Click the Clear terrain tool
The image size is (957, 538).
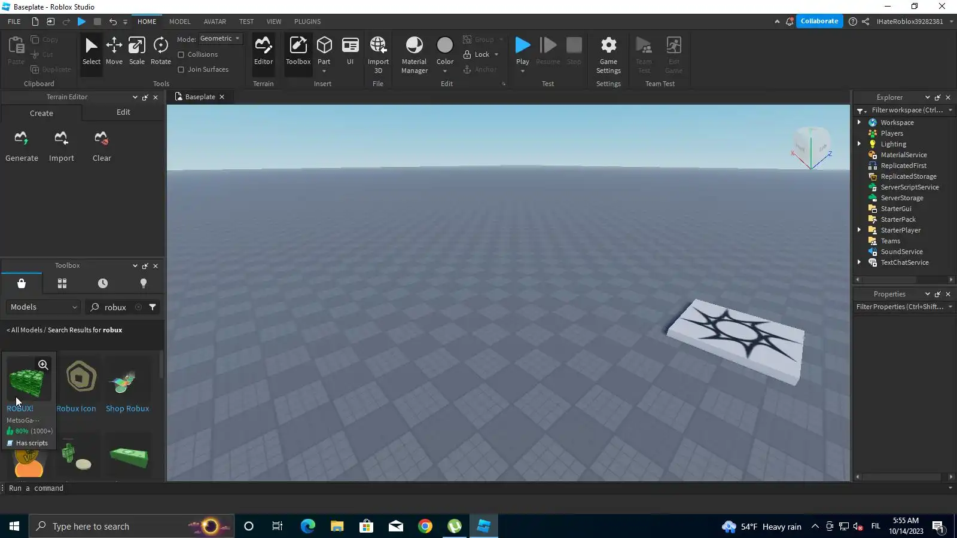(x=102, y=146)
